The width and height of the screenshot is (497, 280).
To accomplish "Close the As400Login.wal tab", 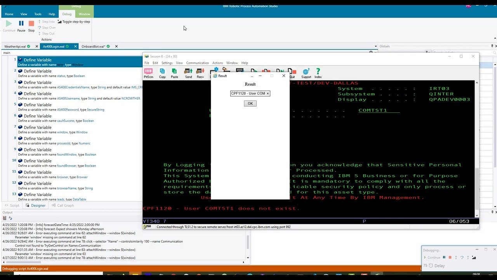I will point(75,46).
